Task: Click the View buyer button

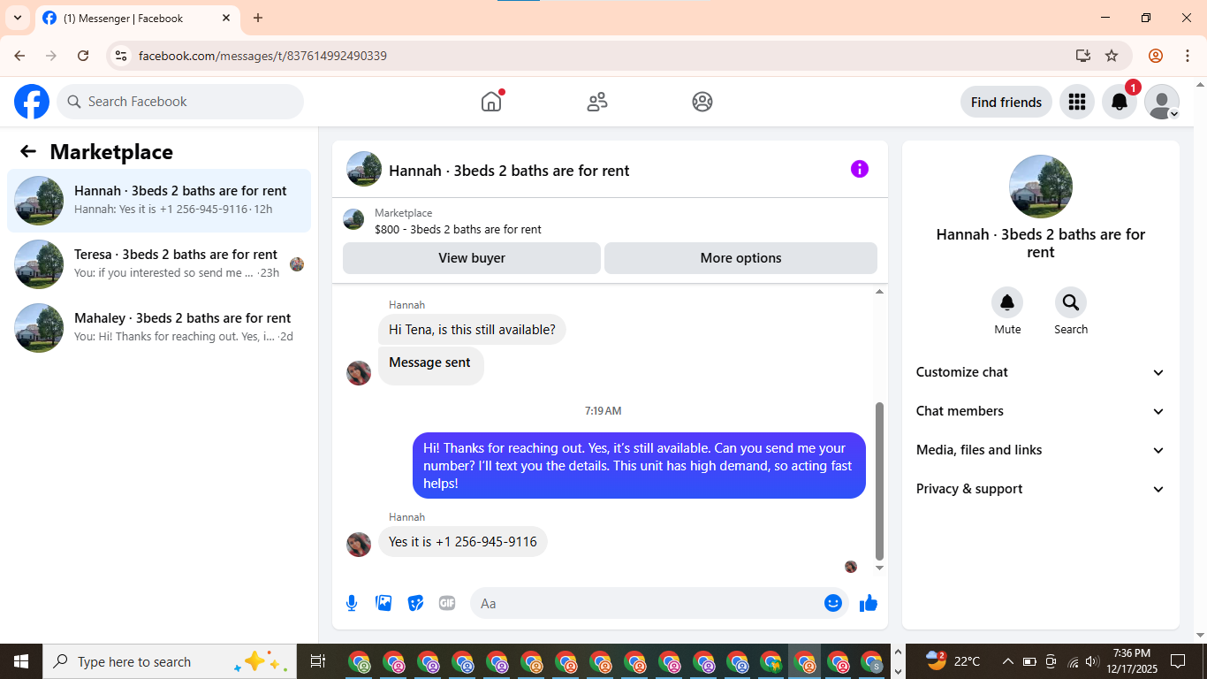Action: [x=472, y=258]
